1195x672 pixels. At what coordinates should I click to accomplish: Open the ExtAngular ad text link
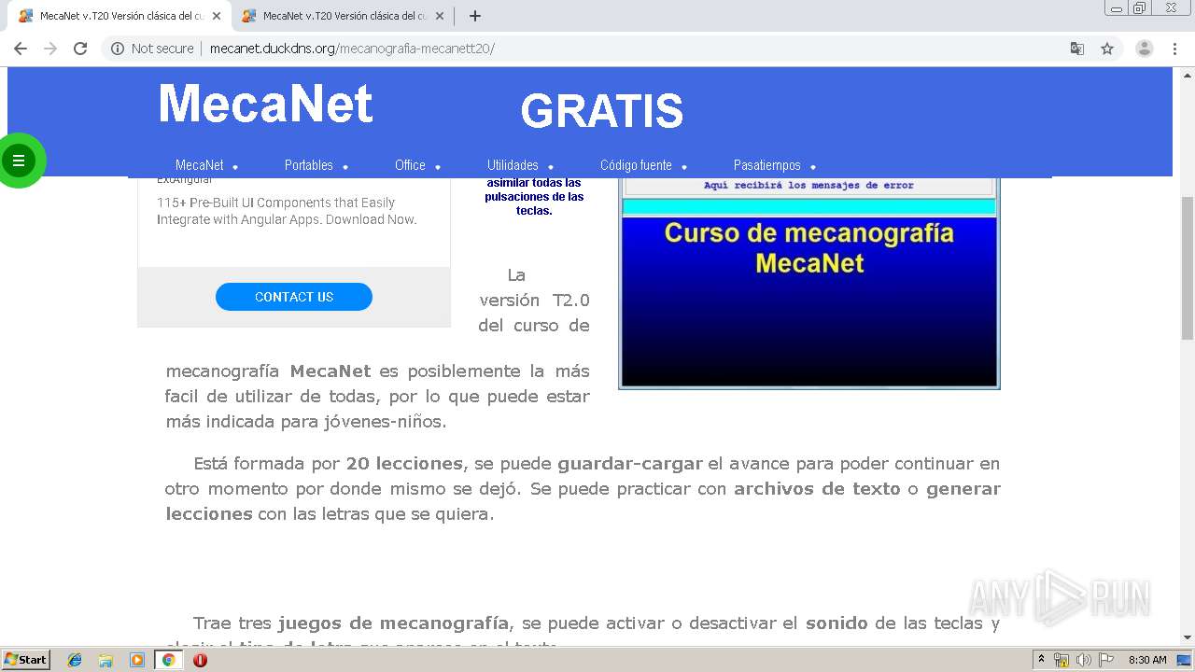click(185, 179)
